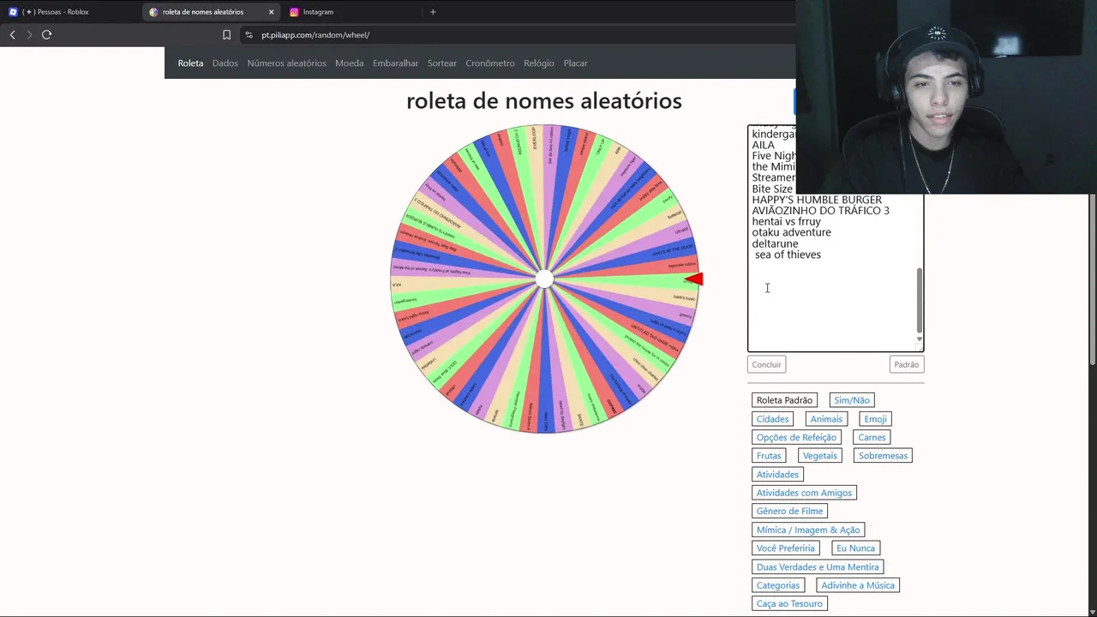Open the Roleta menu item
1097x617 pixels.
190,63
